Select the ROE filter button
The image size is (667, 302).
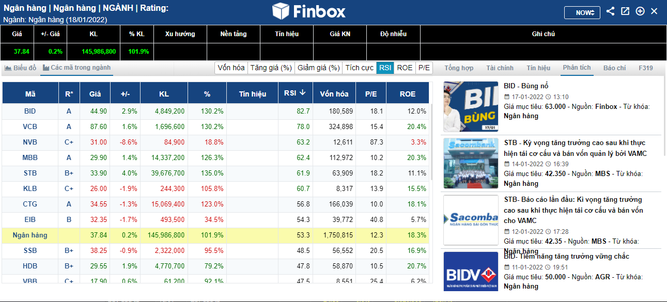point(405,68)
